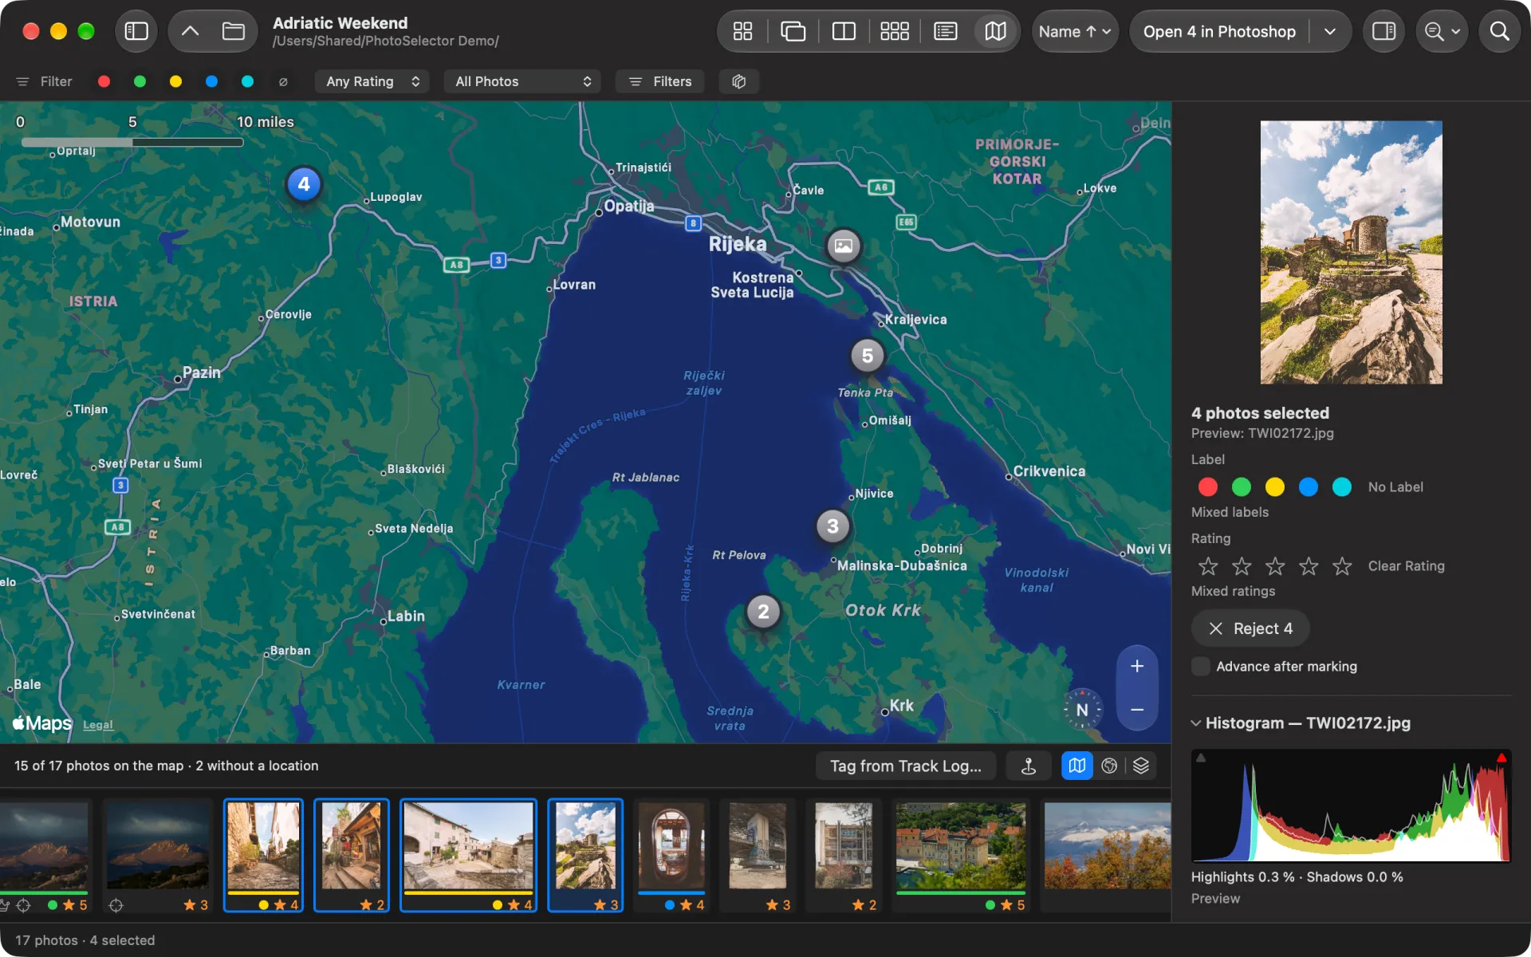Set rating to five stars
The image size is (1531, 957).
pyautogui.click(x=1342, y=565)
